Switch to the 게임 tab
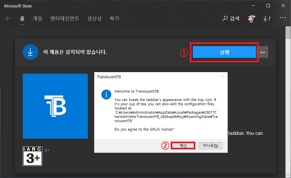 [37, 19]
